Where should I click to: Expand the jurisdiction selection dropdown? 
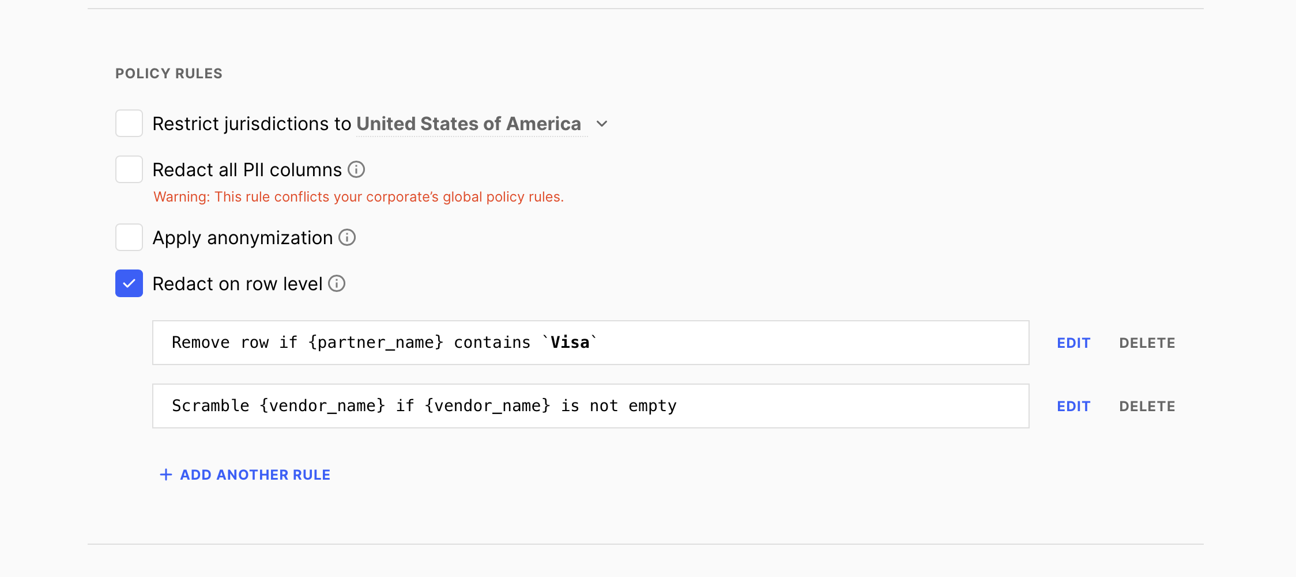(602, 124)
